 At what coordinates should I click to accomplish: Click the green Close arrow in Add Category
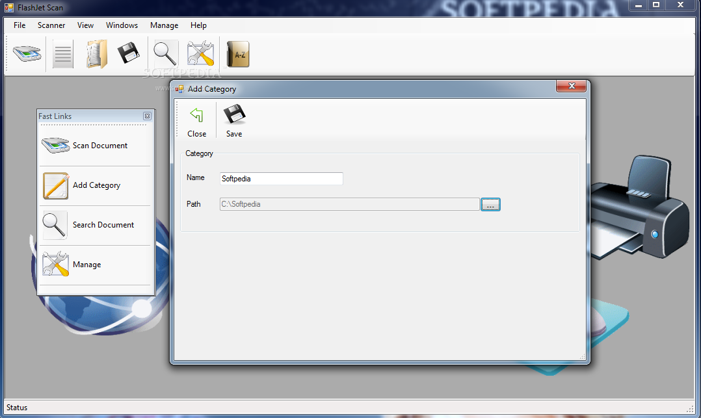tap(196, 115)
